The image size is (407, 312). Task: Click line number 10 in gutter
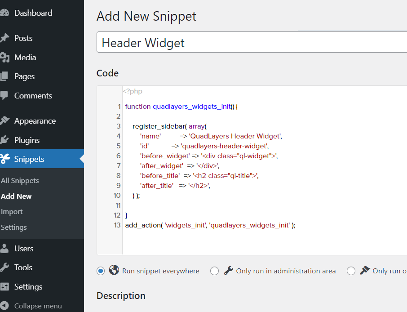pyautogui.click(x=117, y=196)
